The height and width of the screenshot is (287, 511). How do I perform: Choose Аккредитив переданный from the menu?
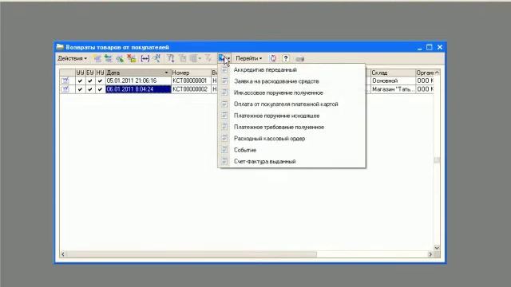pos(291,70)
